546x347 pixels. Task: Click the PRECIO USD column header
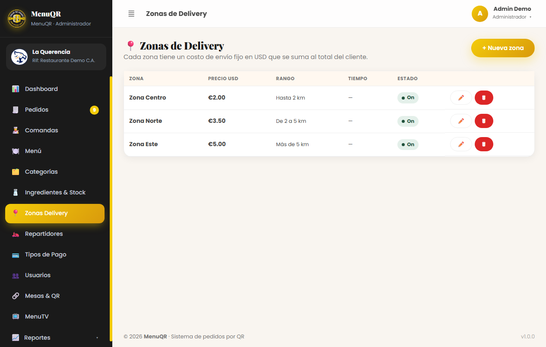click(x=223, y=78)
